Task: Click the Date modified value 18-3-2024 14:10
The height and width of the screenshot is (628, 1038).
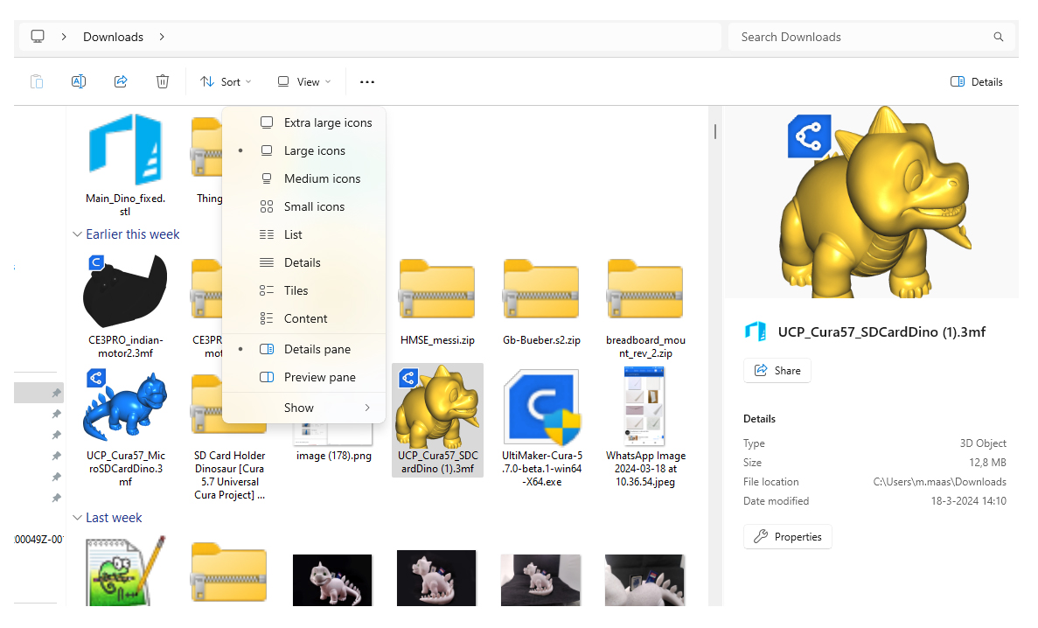Action: tap(969, 501)
